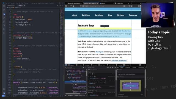This screenshot has width=176, height=99.
Task: Open the About nav link
Action: (75, 15)
